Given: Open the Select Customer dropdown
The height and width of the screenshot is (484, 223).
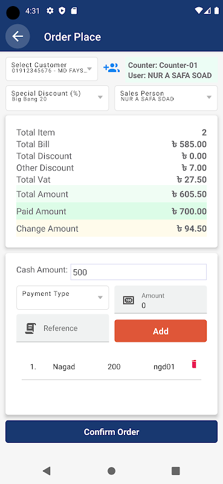Looking at the screenshot, I should click(51, 69).
